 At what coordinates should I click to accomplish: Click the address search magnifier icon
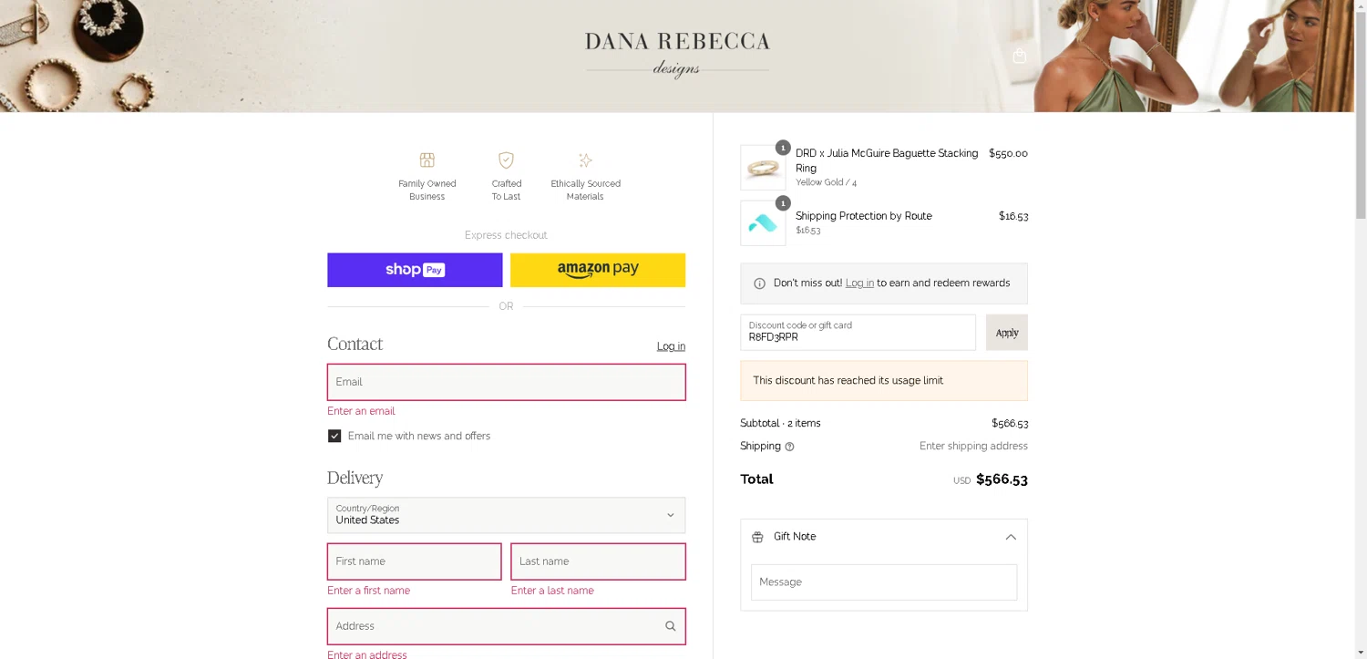click(x=670, y=626)
